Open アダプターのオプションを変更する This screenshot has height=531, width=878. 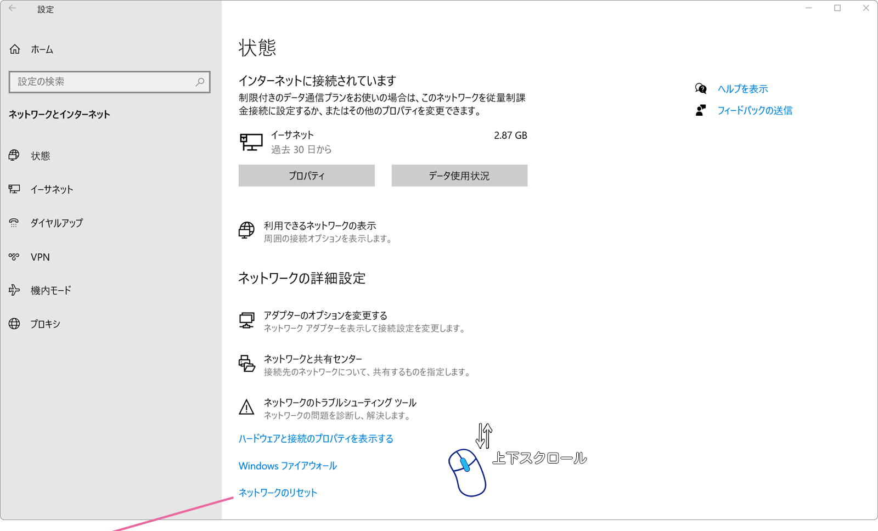click(x=325, y=315)
